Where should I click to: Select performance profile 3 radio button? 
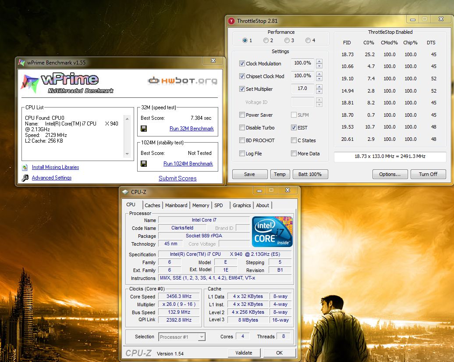(287, 40)
